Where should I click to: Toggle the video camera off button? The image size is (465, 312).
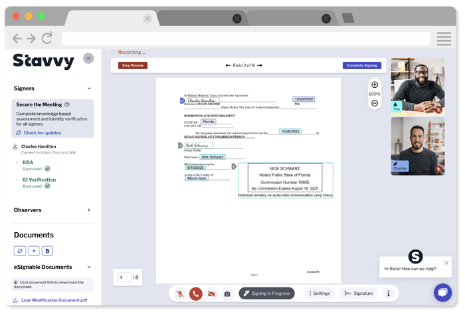(211, 293)
